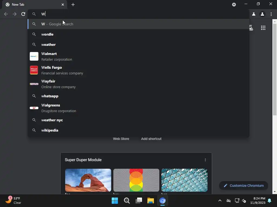
Task: Click the 'Super Duper Module' heading text
Action: [x=83, y=160]
